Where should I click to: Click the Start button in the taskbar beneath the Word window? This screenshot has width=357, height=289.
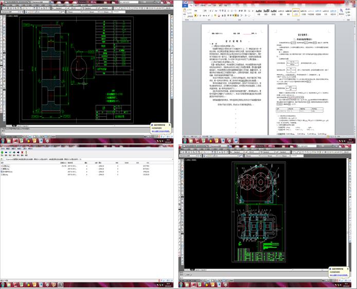185,141
